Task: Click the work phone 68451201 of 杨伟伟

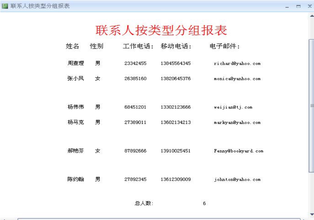Action: (x=135, y=107)
